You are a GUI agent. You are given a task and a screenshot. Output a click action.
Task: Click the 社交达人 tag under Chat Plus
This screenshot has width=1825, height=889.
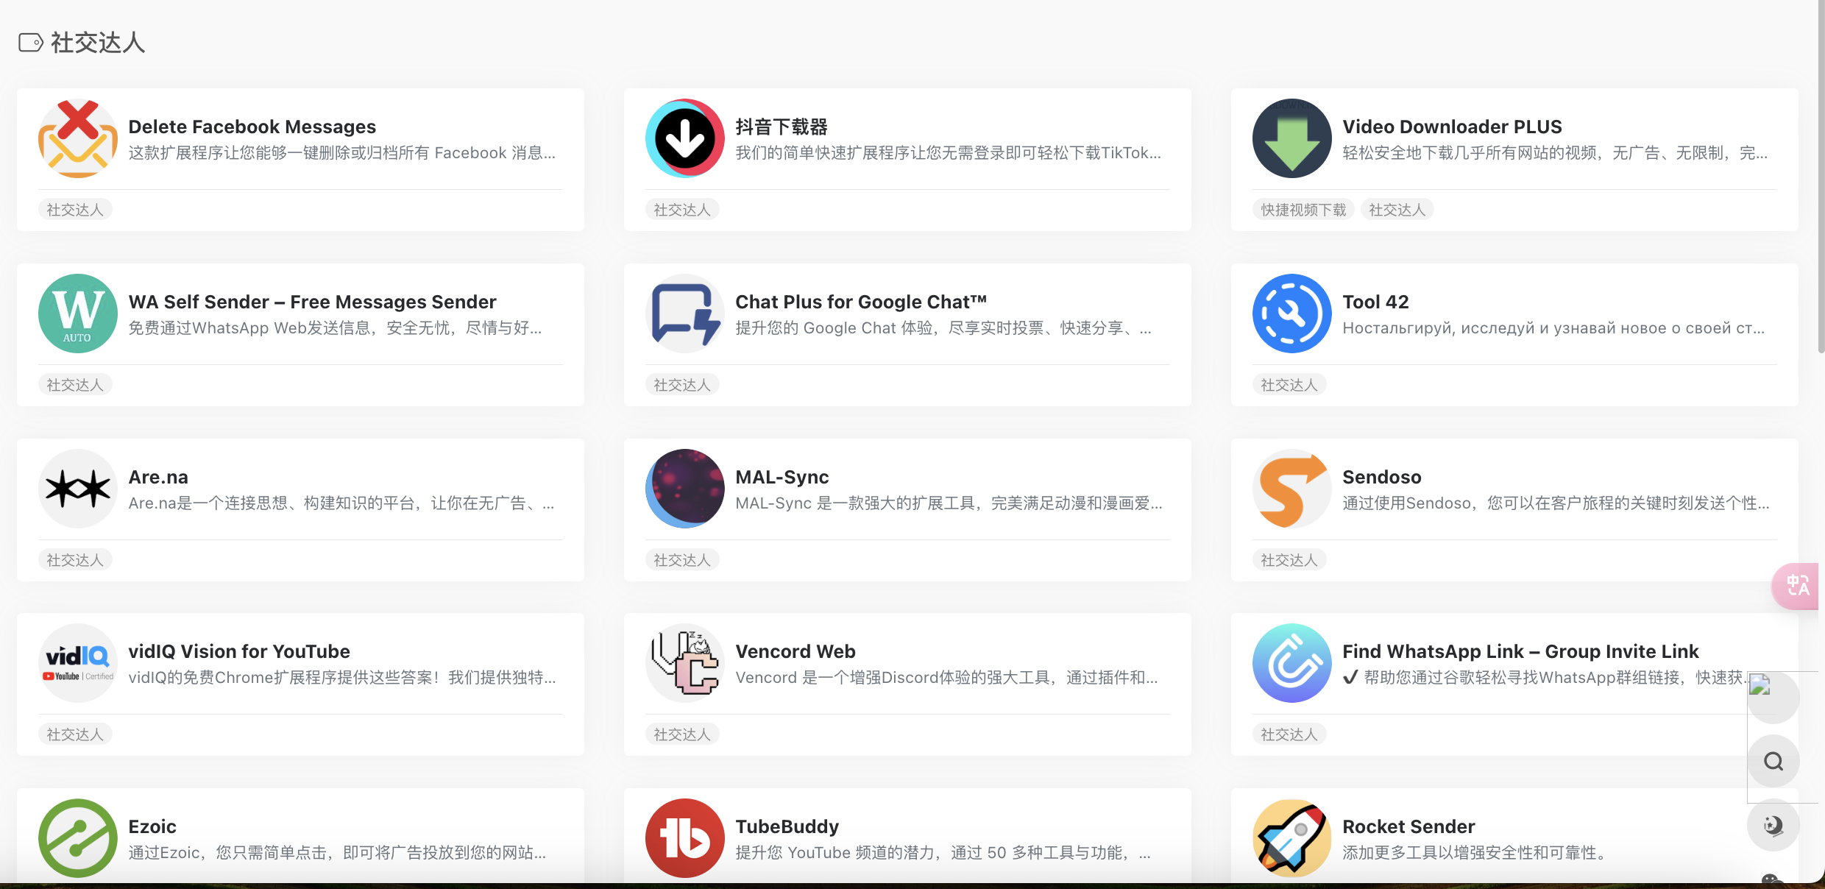[682, 385]
